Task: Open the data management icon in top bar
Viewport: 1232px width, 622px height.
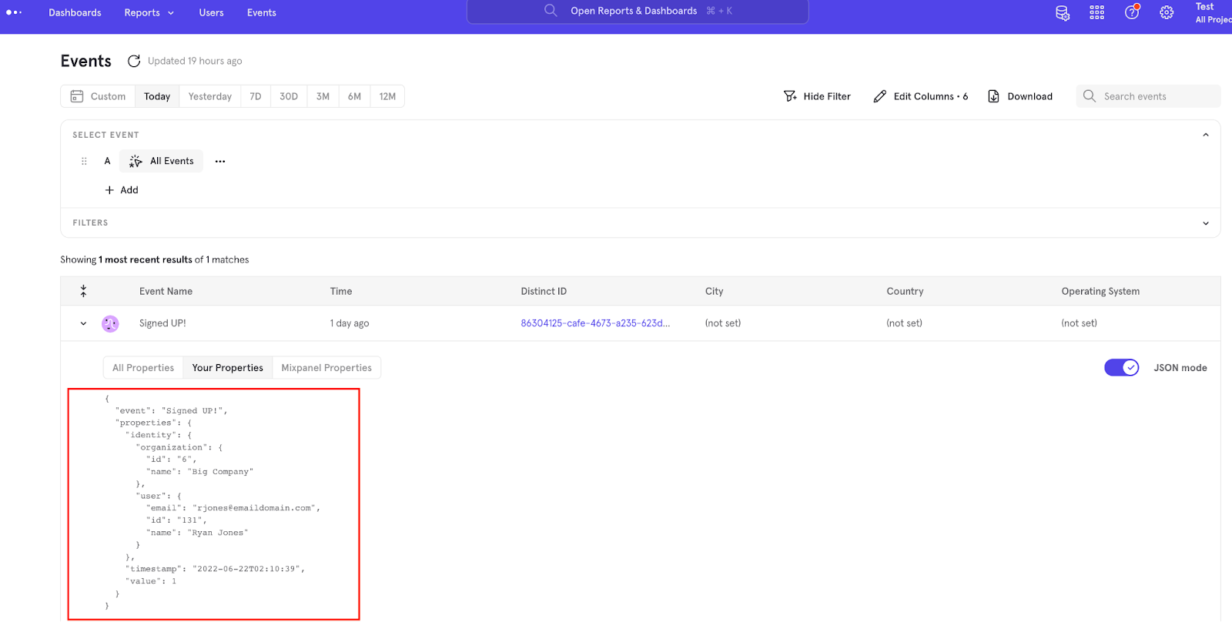Action: point(1063,12)
